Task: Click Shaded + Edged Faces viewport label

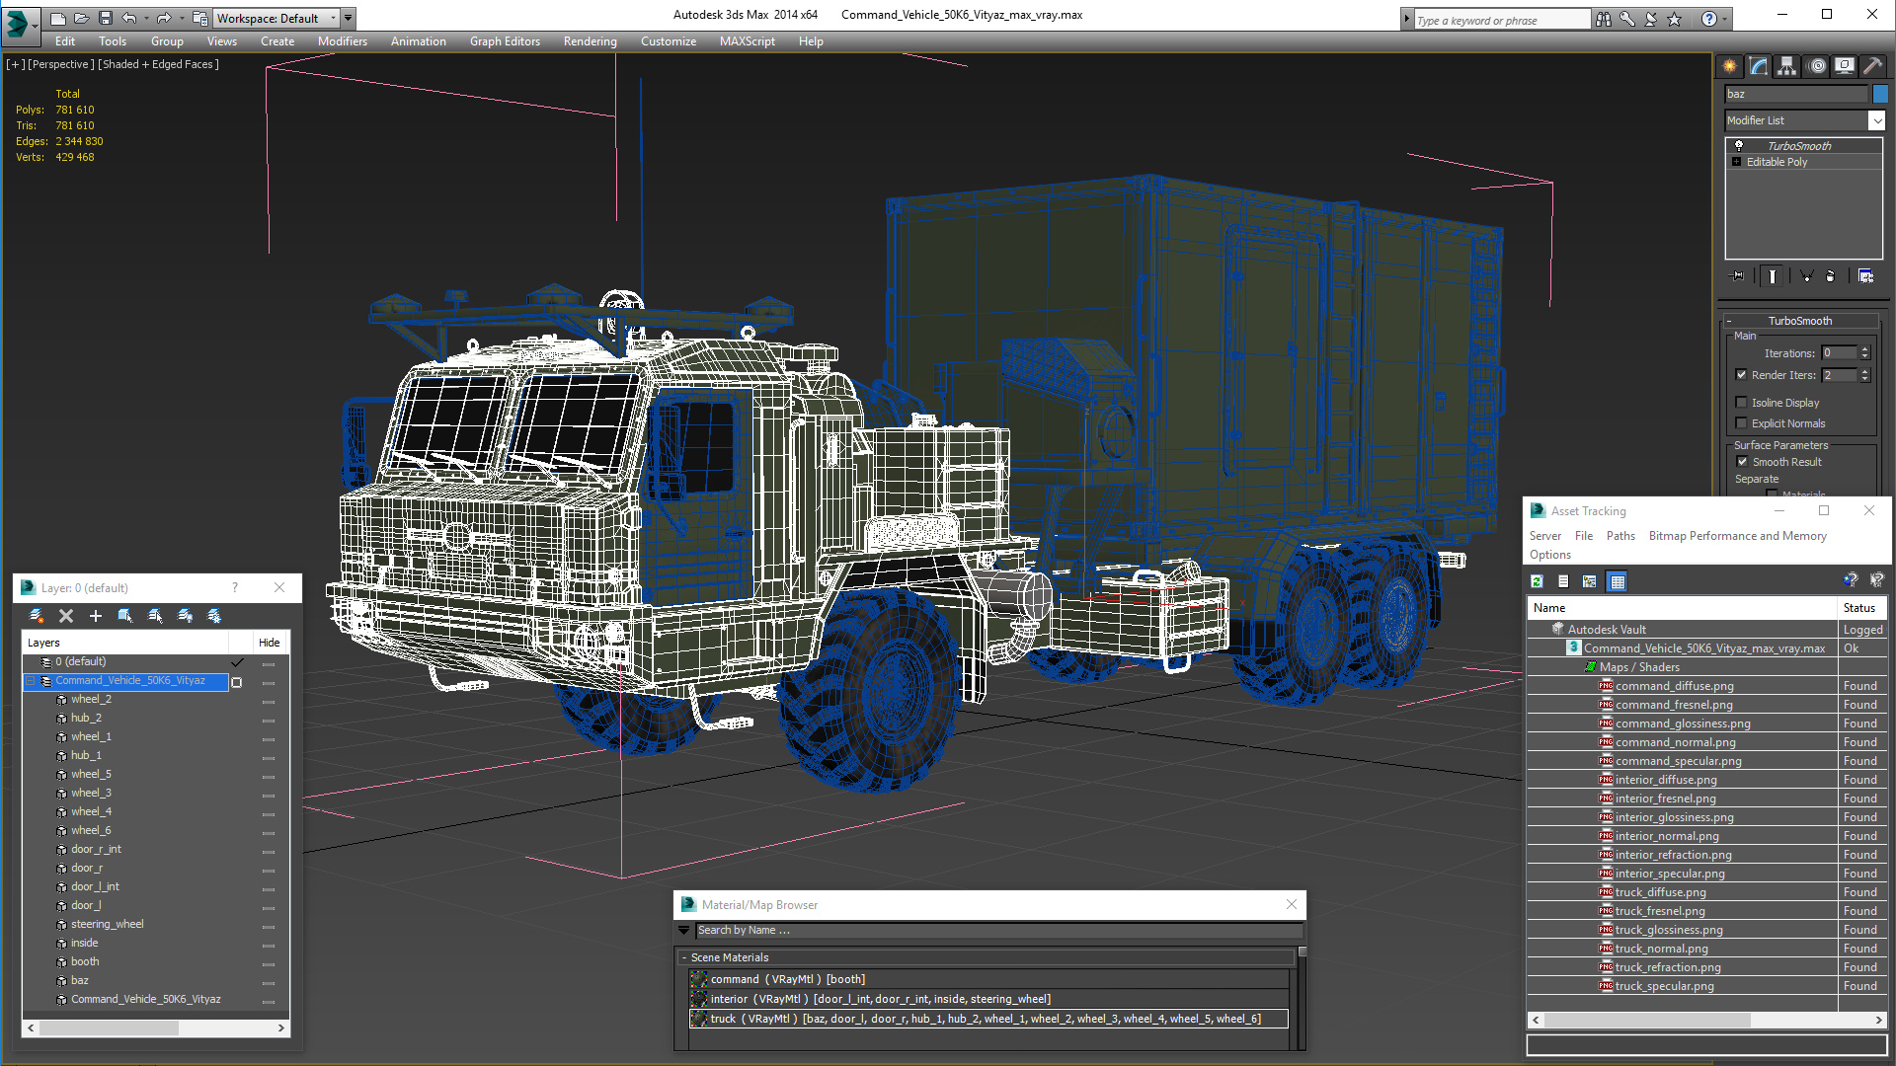Action: tap(158, 64)
